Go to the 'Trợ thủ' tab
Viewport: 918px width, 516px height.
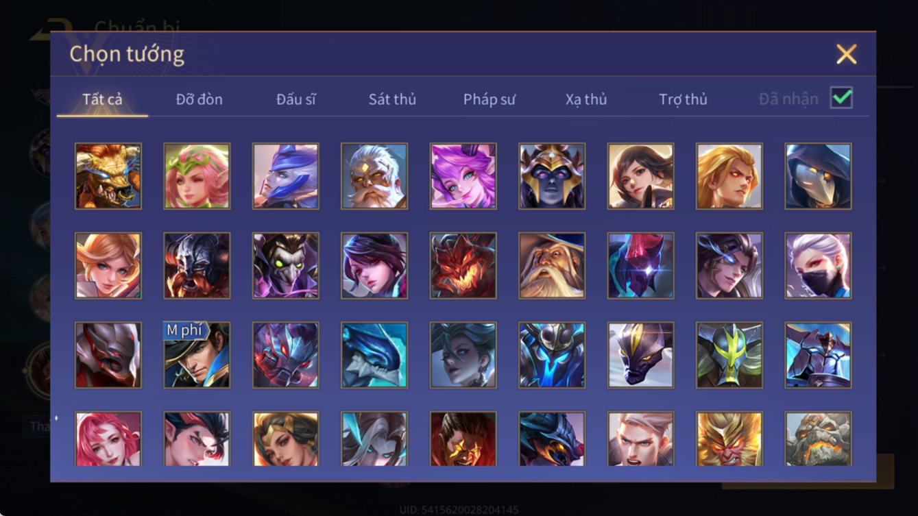click(x=683, y=99)
